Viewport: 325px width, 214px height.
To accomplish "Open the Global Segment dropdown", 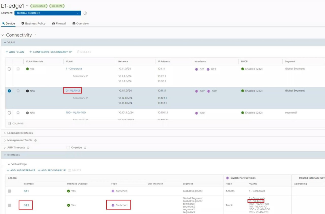I will (47, 13).
